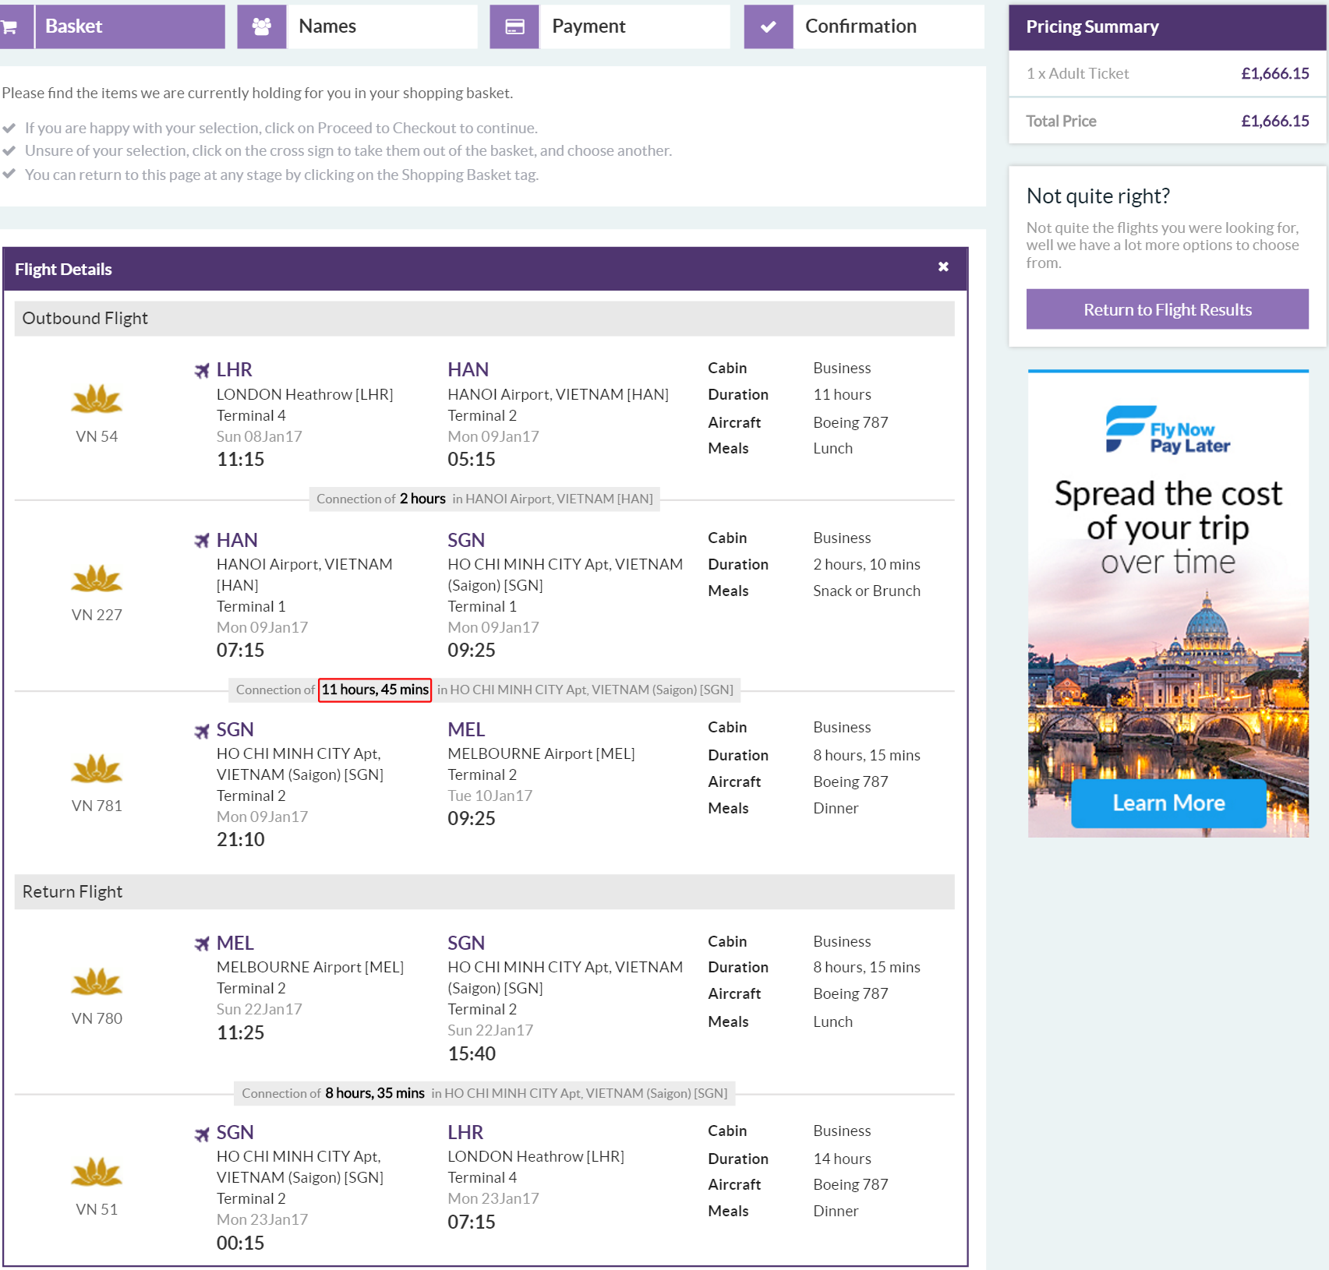Click the lotus logo for flight VN 227

click(x=97, y=578)
